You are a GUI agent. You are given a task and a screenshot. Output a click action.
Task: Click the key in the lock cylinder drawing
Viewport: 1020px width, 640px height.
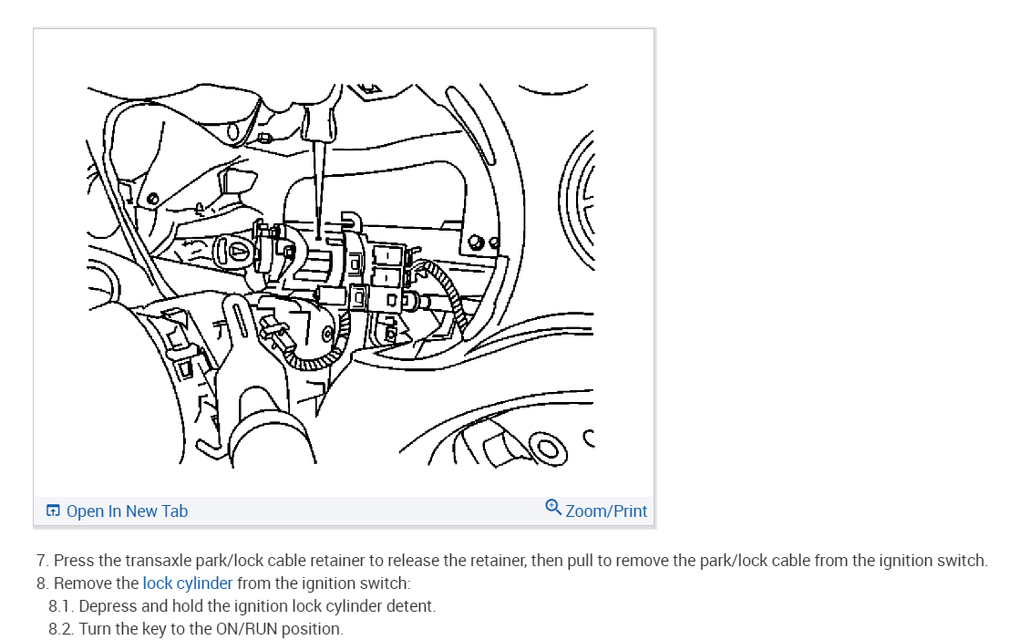pyautogui.click(x=232, y=252)
